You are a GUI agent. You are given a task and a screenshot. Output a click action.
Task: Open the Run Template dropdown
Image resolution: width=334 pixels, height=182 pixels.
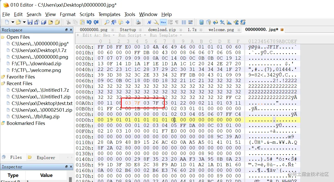tap(166, 35)
